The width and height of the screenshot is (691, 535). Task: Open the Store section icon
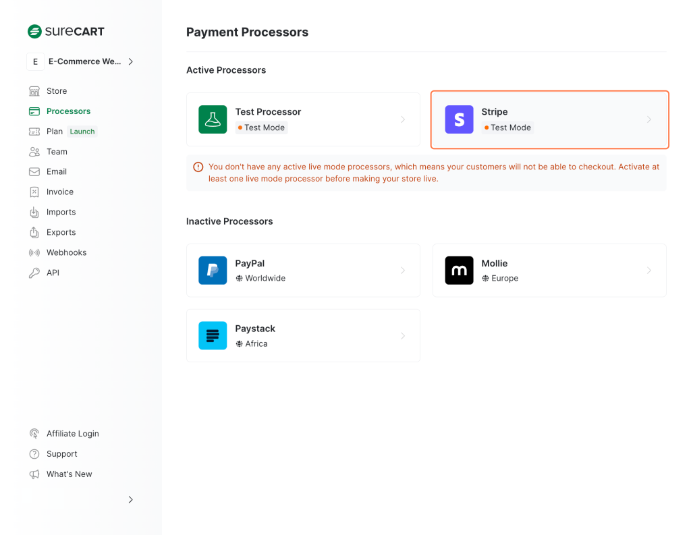pyautogui.click(x=34, y=90)
